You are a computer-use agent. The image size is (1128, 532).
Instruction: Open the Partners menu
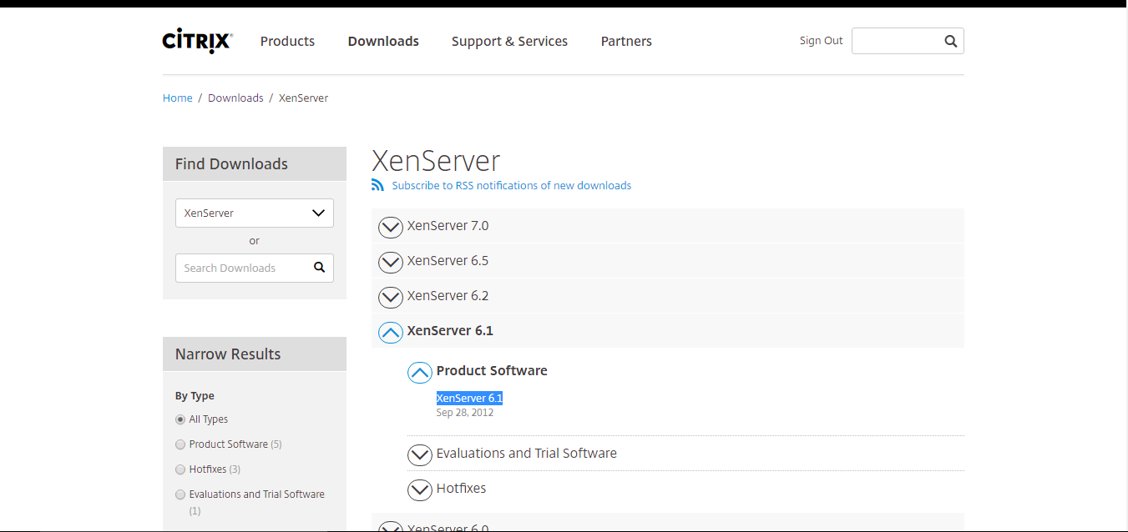626,41
